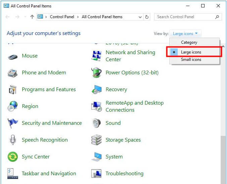Click the Sync Center green icon

click(13, 157)
